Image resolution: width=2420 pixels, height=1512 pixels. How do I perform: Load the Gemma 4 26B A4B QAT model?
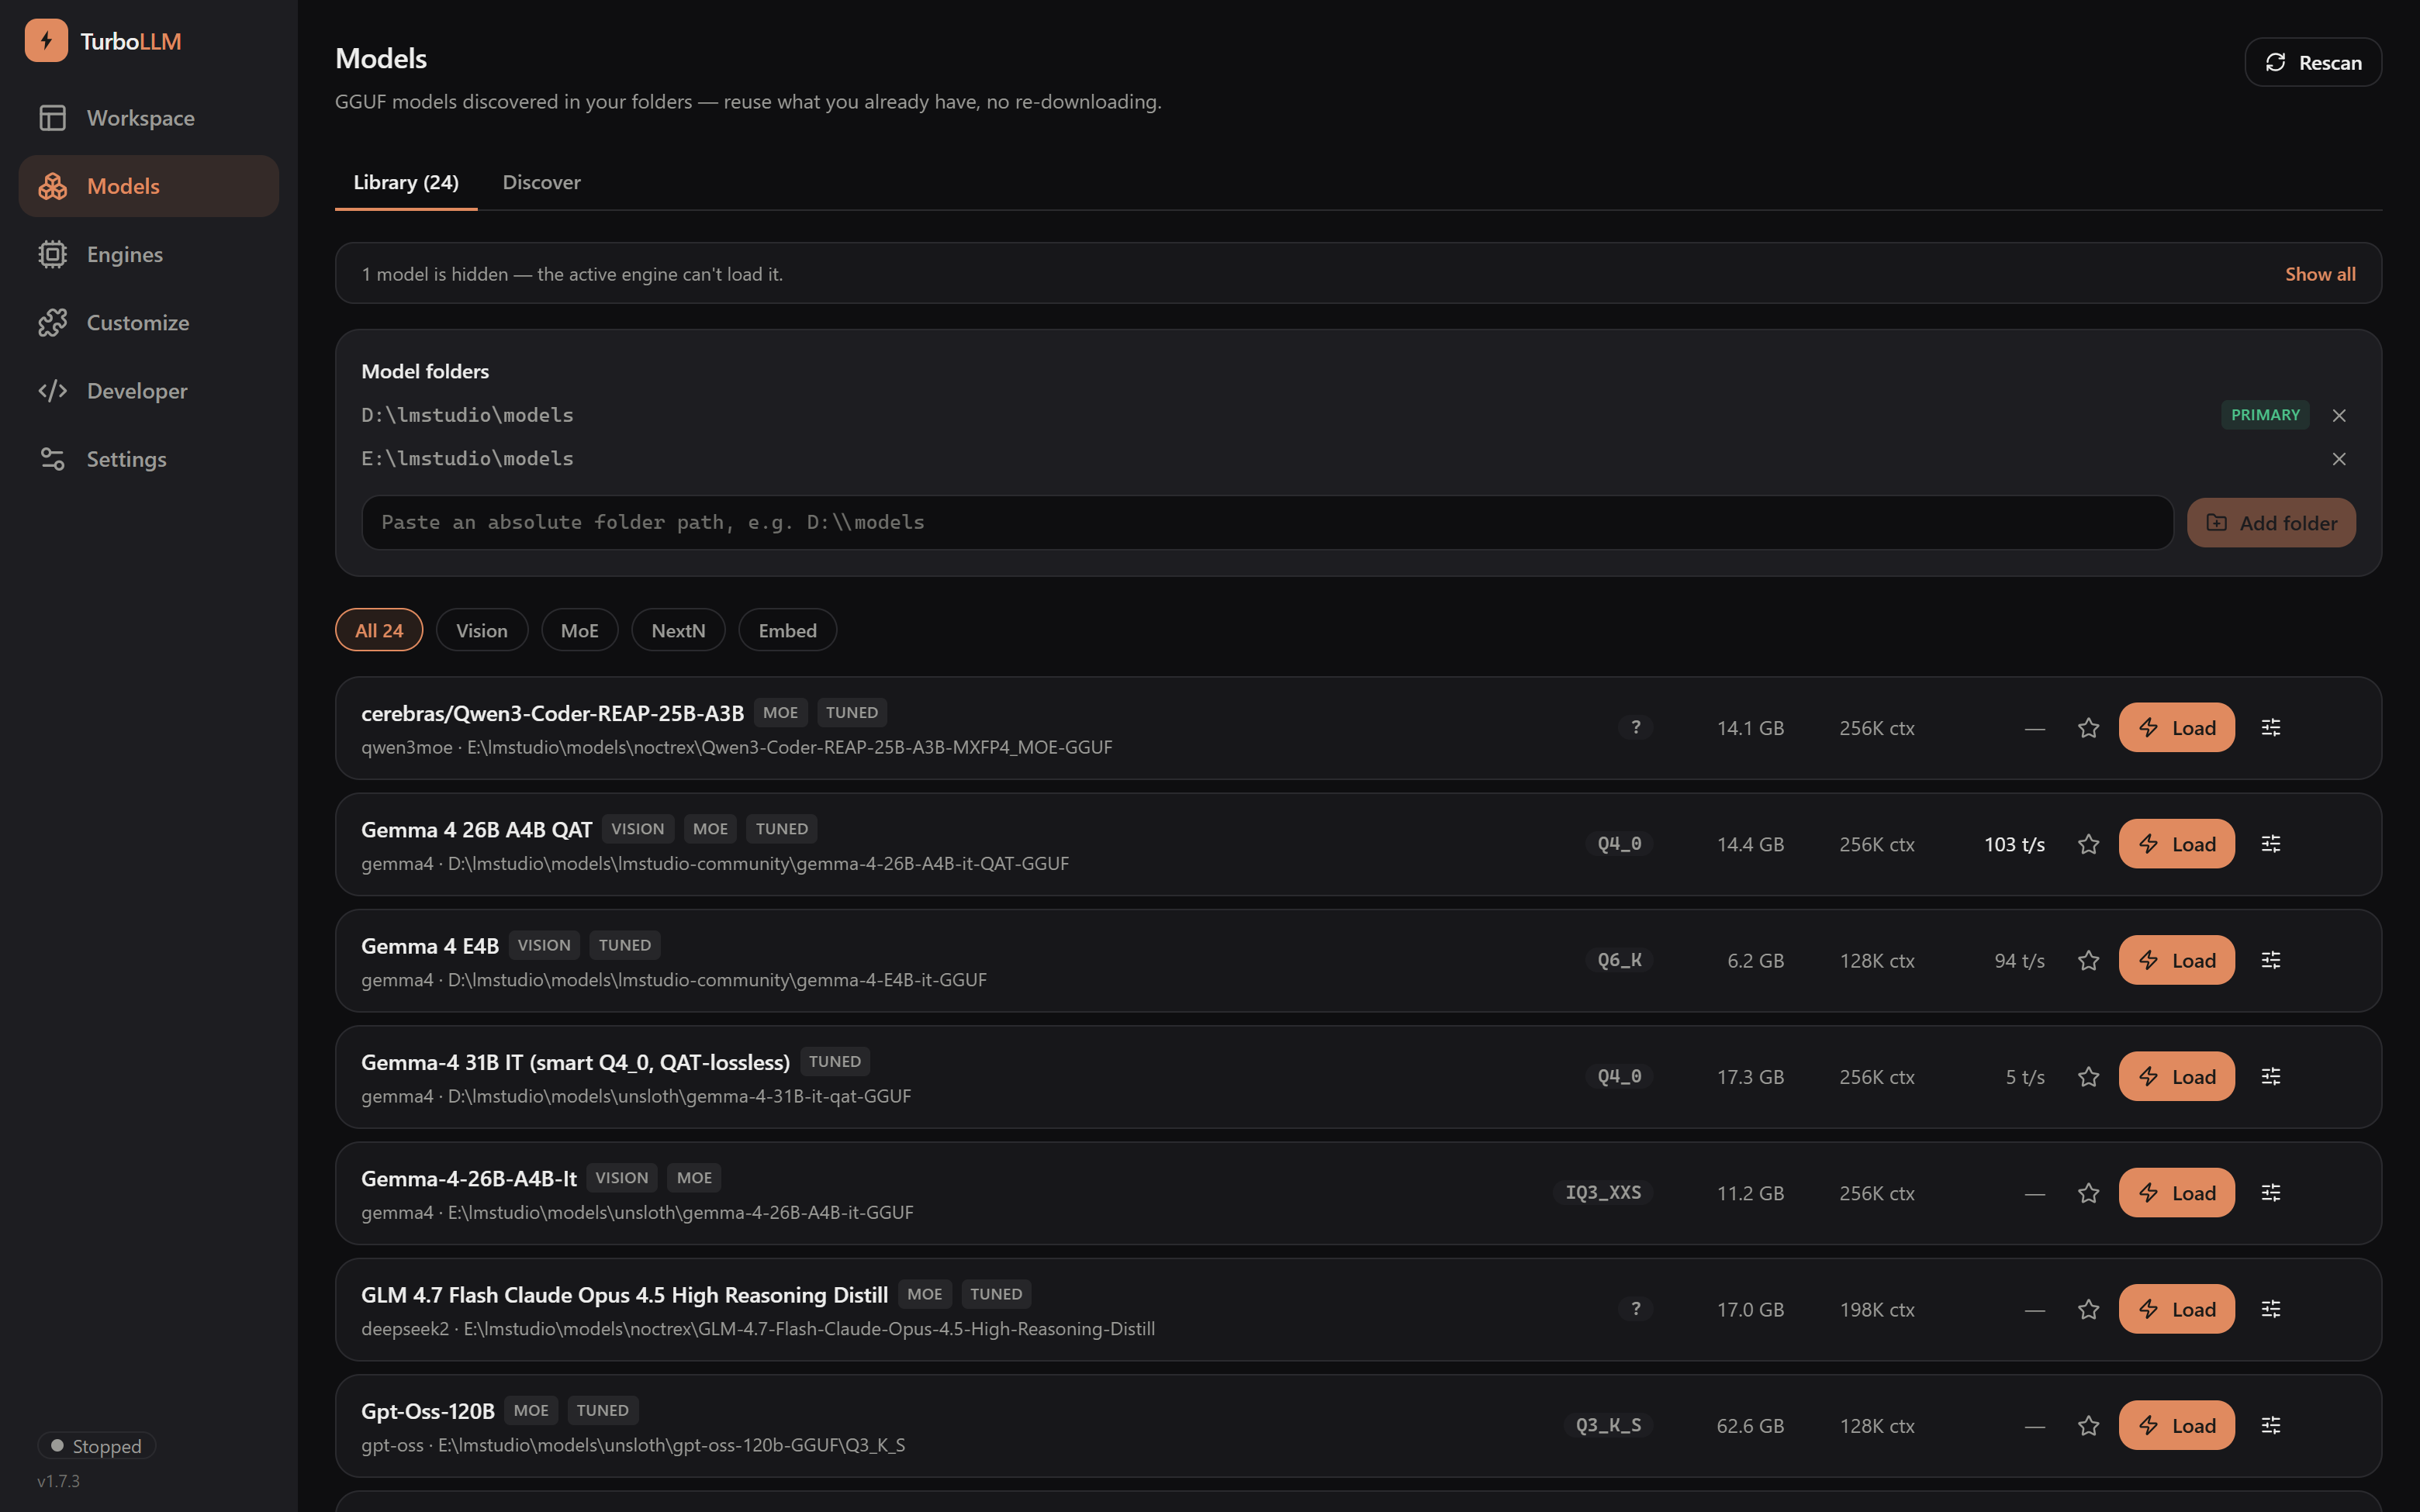[x=2177, y=844]
